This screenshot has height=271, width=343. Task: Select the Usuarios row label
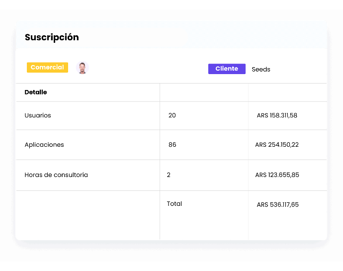pos(38,115)
